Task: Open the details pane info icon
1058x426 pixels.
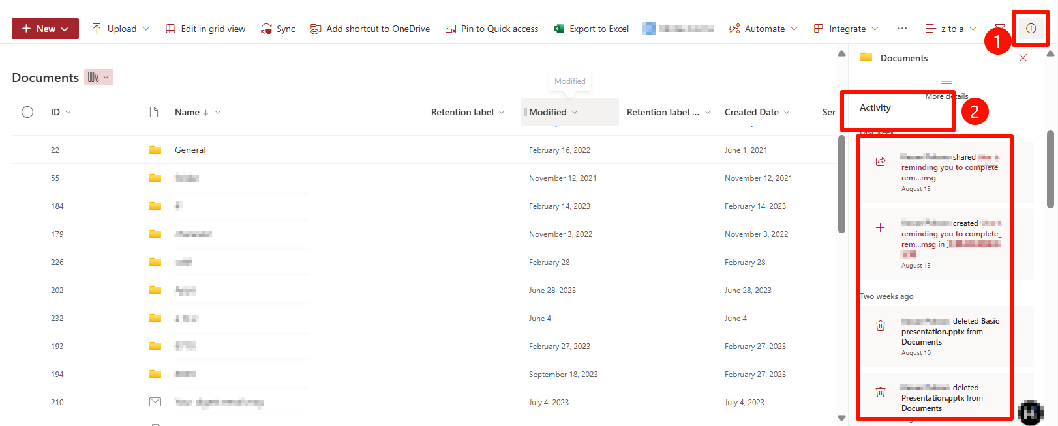Action: (1031, 29)
